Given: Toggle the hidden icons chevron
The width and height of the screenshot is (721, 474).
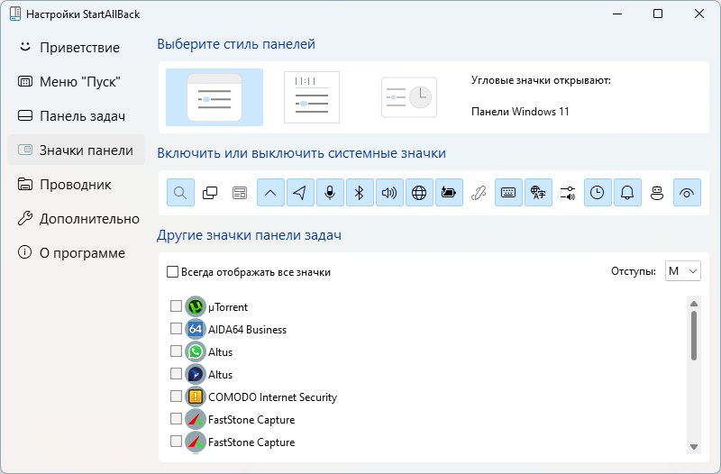Looking at the screenshot, I should (270, 193).
